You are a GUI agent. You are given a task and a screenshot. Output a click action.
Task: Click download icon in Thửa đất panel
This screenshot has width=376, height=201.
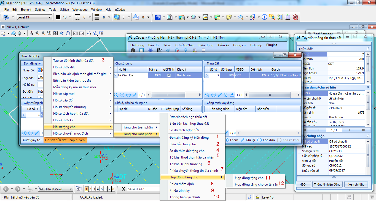click(x=232, y=95)
